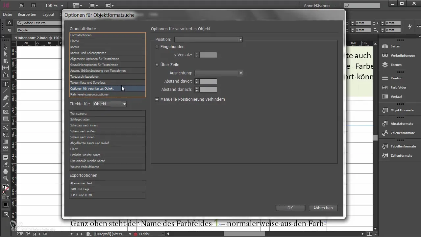Select the Über Zeile radio button

(157, 65)
